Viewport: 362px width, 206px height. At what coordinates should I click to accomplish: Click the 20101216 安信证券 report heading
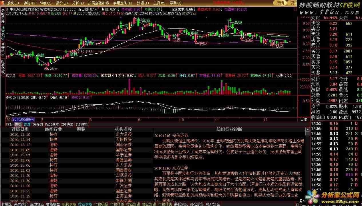pos(171,135)
